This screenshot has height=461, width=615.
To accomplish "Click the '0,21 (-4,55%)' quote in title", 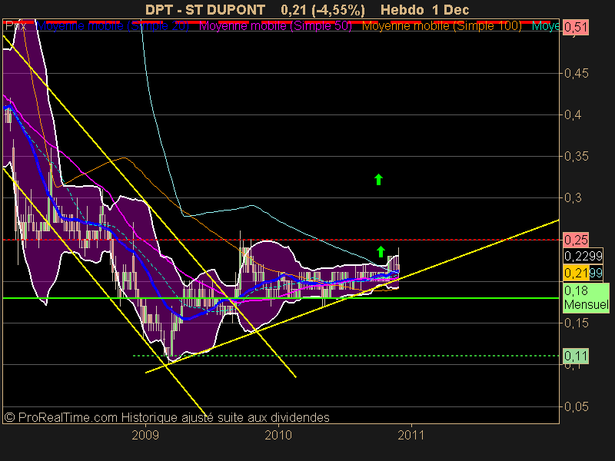I will point(323,10).
